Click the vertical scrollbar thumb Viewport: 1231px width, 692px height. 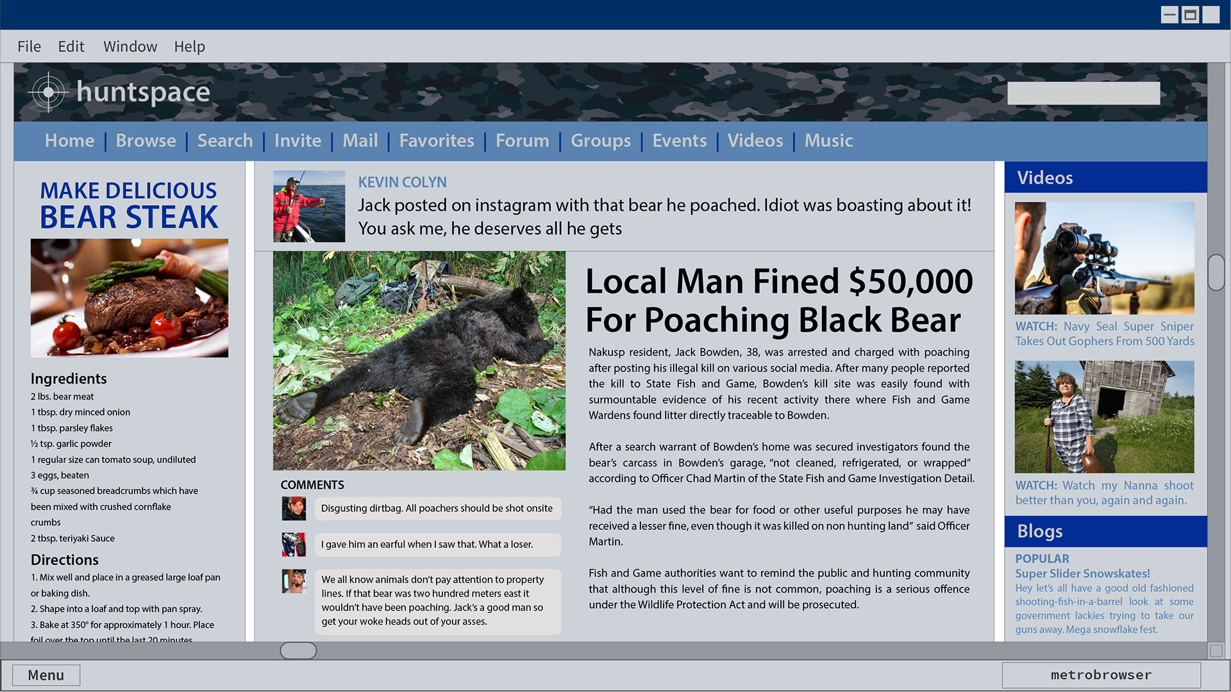click(x=1216, y=272)
